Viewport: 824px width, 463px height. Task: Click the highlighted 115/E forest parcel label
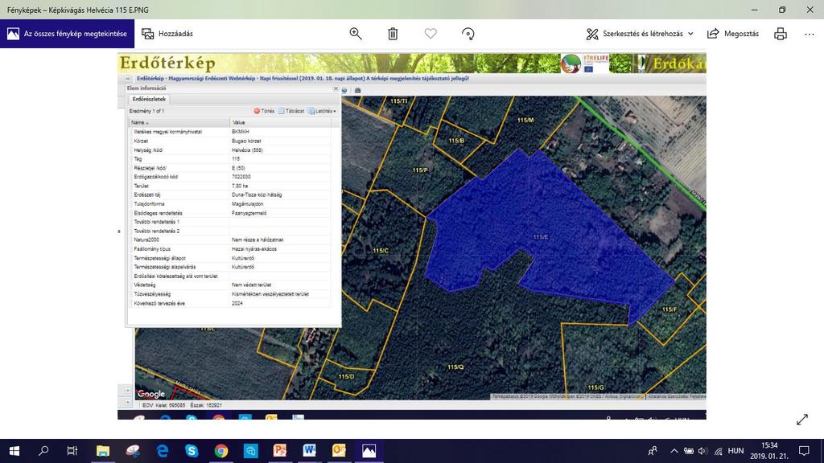point(540,237)
